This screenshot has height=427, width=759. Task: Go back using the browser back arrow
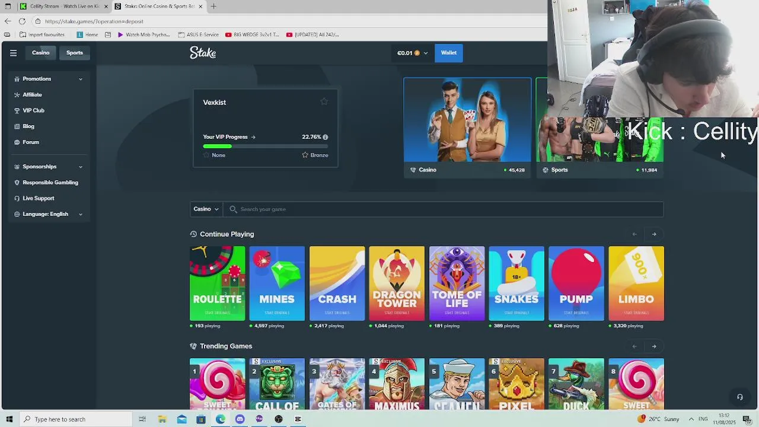pos(8,21)
